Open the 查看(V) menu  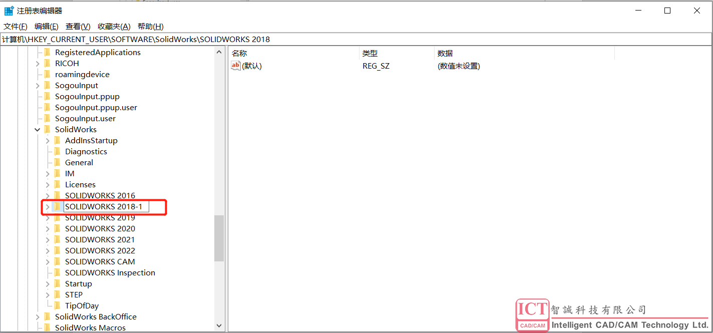tap(78, 27)
